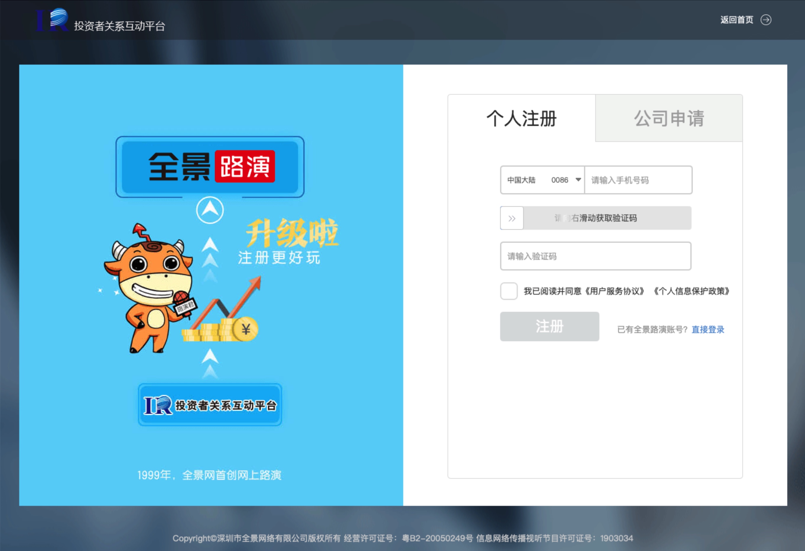Focus the 请输入验证码 code field
This screenshot has width=805, height=551.
pos(596,256)
